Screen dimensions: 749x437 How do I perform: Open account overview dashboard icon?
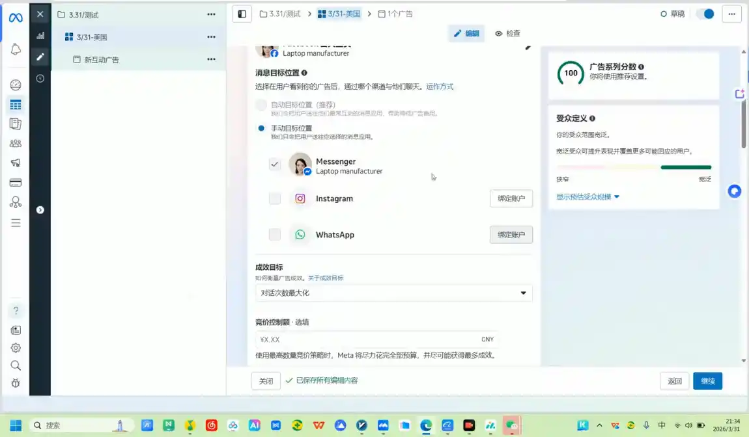point(16,85)
